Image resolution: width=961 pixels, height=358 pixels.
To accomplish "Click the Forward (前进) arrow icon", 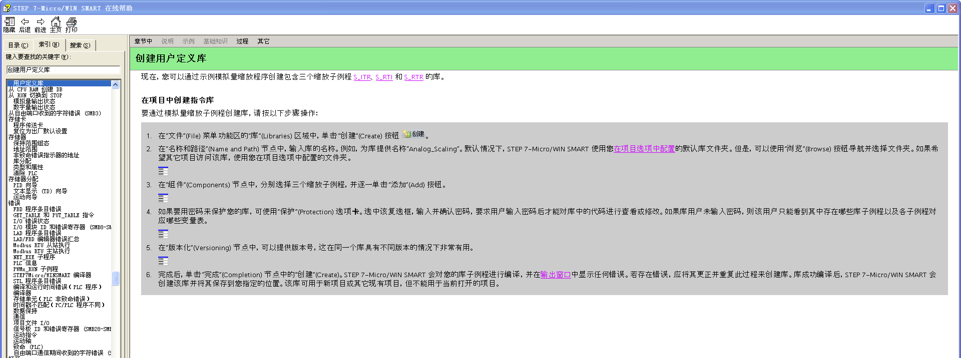I will coord(41,22).
